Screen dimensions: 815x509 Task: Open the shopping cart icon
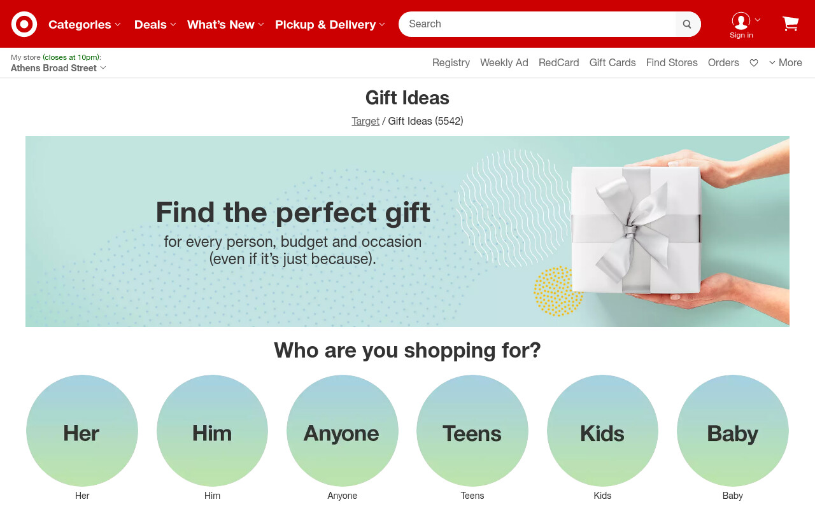point(790,24)
